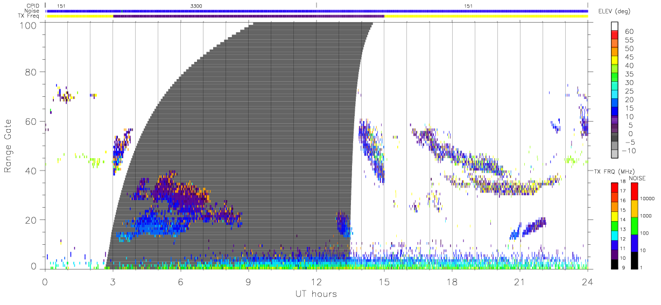661x305 pixels.
Task: Click the 24 tick on the UT hours axis
Action: coord(588,282)
